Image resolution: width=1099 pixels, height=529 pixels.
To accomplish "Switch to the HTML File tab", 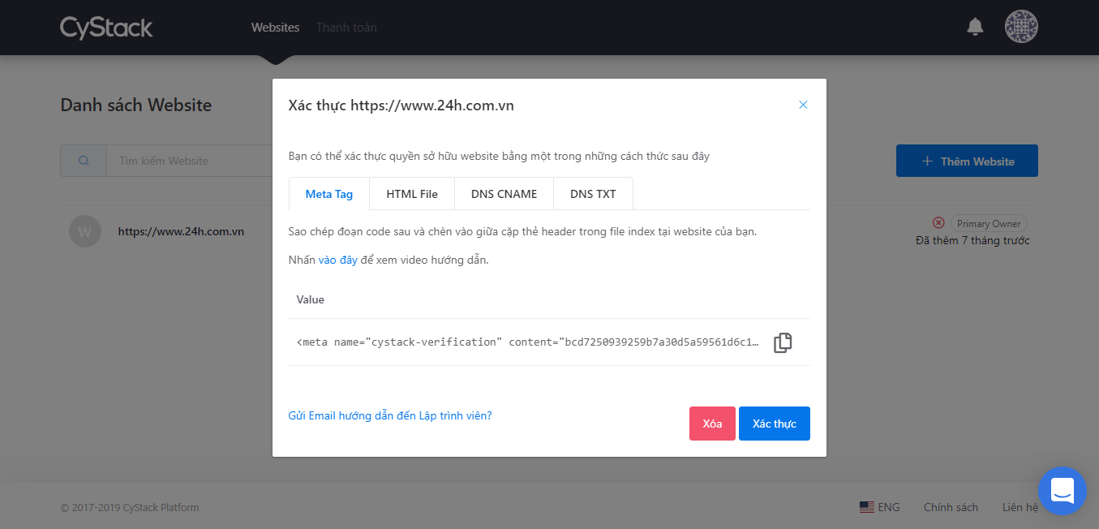I will 412,194.
